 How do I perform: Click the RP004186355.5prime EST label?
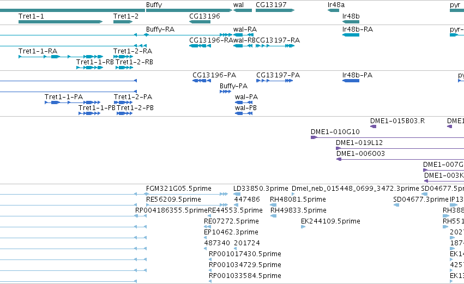[171, 210]
